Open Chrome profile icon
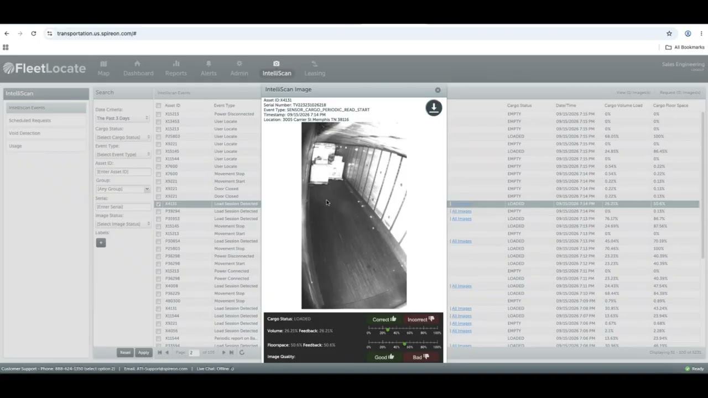Screen dimensions: 708x398 click(688, 33)
